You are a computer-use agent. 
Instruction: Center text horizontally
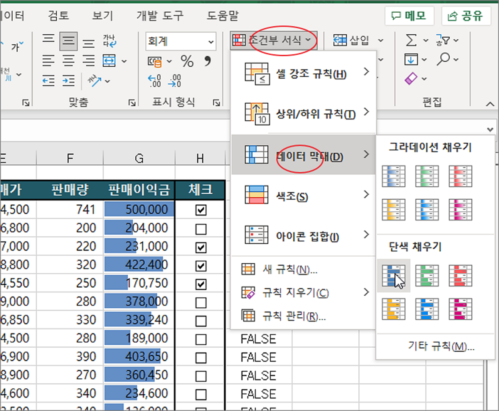pos(69,61)
